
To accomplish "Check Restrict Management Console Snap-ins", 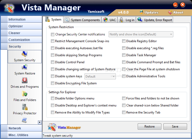I will coord(52,41).
